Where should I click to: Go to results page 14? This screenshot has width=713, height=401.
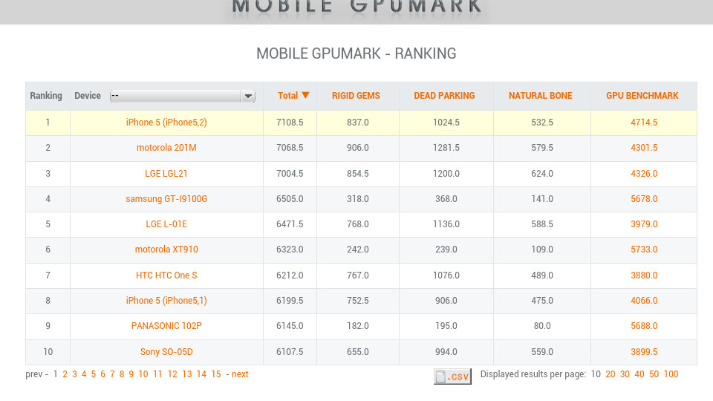[x=201, y=374]
